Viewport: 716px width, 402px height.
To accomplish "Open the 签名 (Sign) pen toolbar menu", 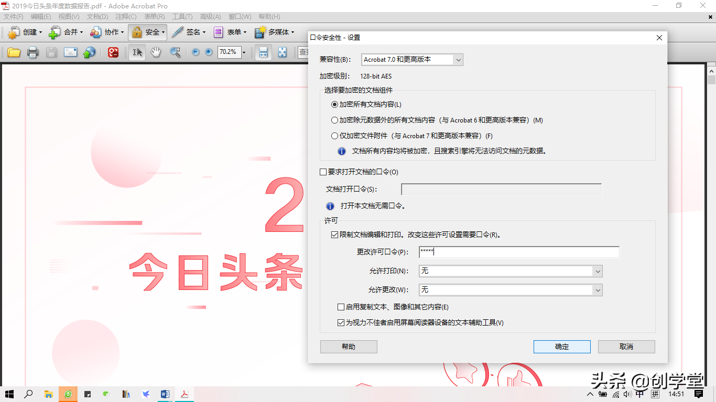I will [189, 32].
